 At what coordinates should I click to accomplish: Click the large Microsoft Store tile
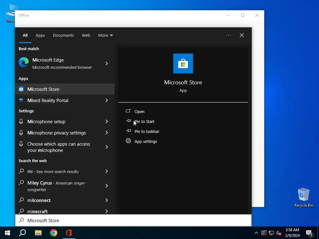(183, 63)
